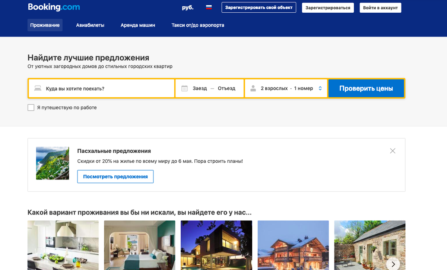
Task: Open the snowy chalet photo card
Action: tap(293, 245)
